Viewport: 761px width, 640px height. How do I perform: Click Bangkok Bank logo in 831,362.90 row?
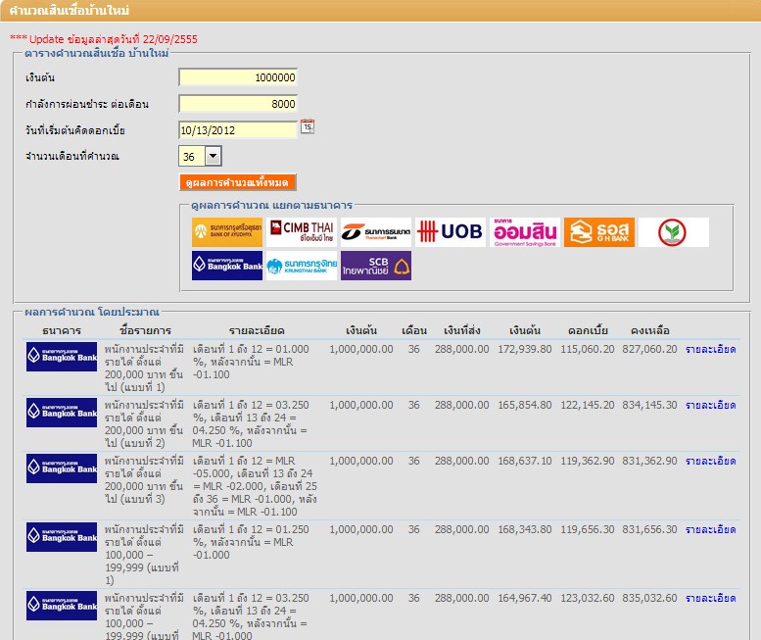click(62, 468)
